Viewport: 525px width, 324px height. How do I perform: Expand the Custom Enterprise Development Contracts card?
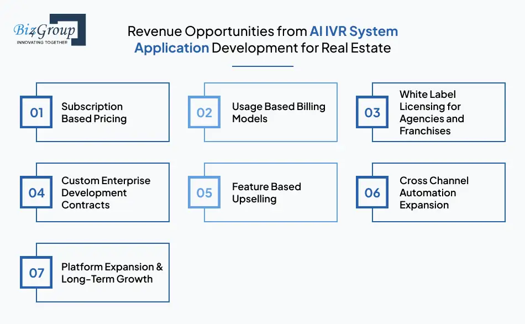point(102,192)
